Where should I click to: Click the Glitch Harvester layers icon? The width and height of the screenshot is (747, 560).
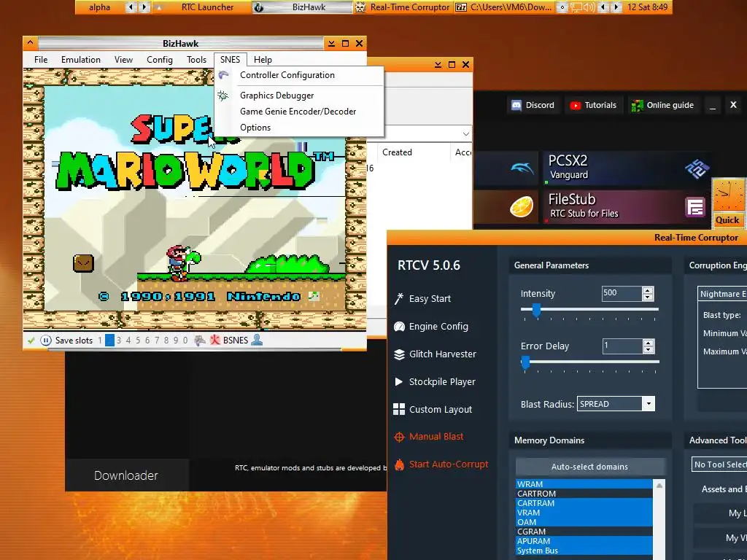coord(399,354)
